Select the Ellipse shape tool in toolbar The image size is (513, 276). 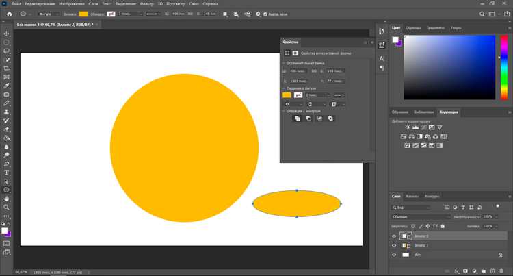tap(7, 190)
